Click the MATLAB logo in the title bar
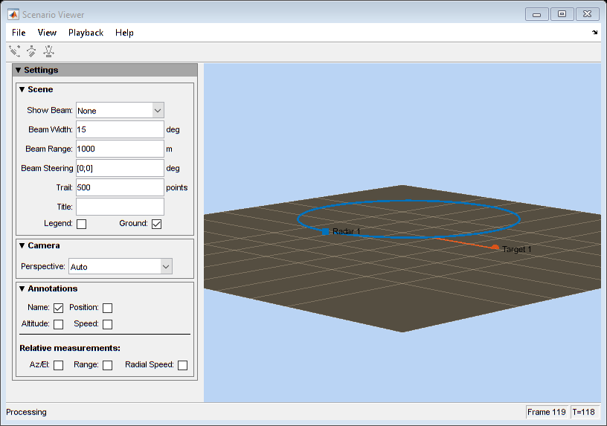Viewport: 607px width, 426px height. (x=13, y=14)
